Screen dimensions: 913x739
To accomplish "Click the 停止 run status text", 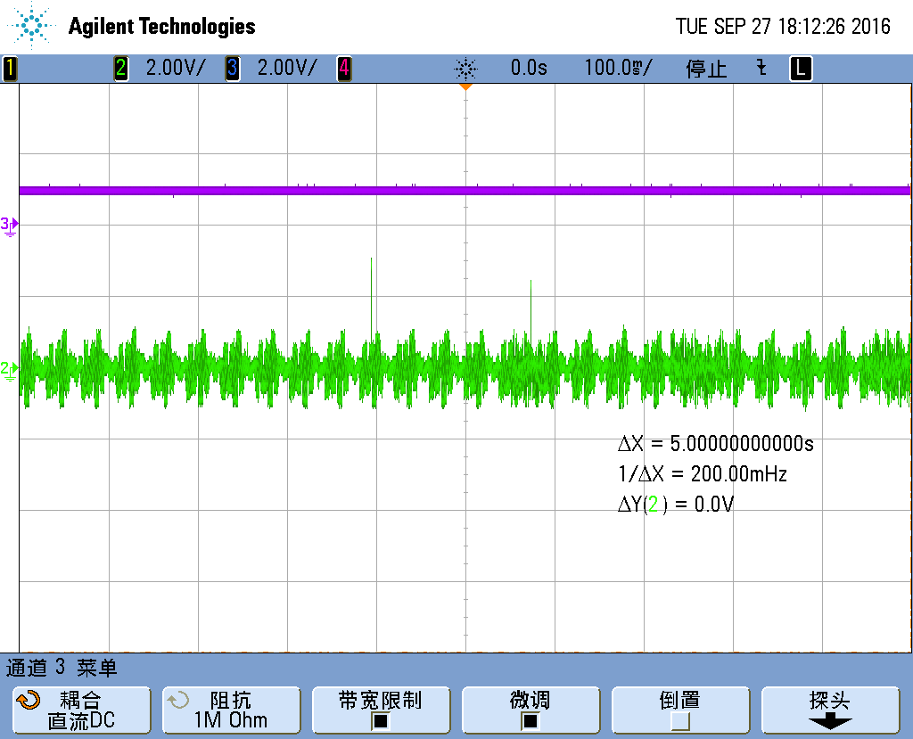I will (x=706, y=69).
